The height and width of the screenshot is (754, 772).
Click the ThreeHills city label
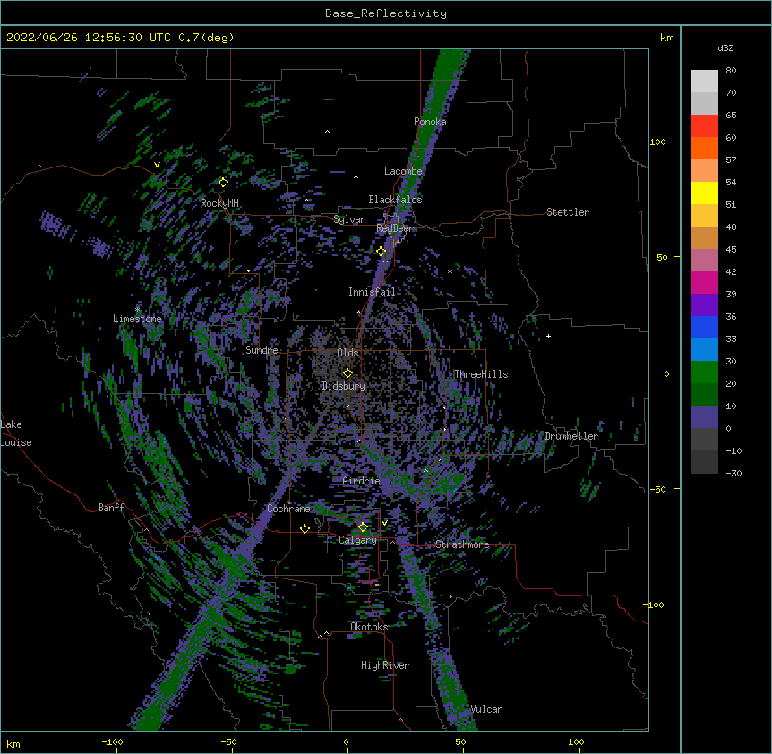[x=481, y=374]
